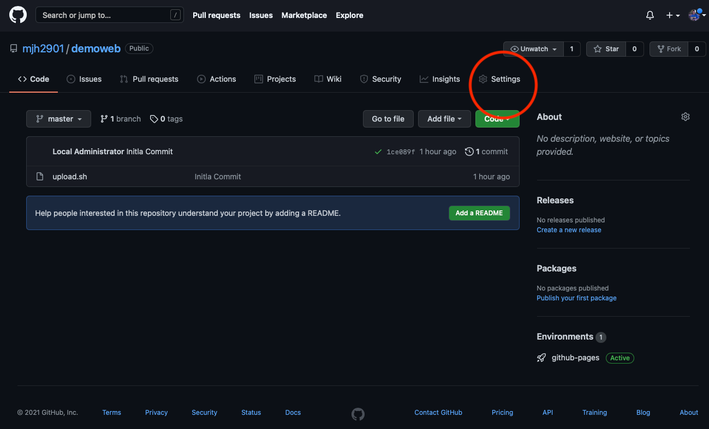Click the watchers count 1
The image size is (709, 429).
pos(571,49)
